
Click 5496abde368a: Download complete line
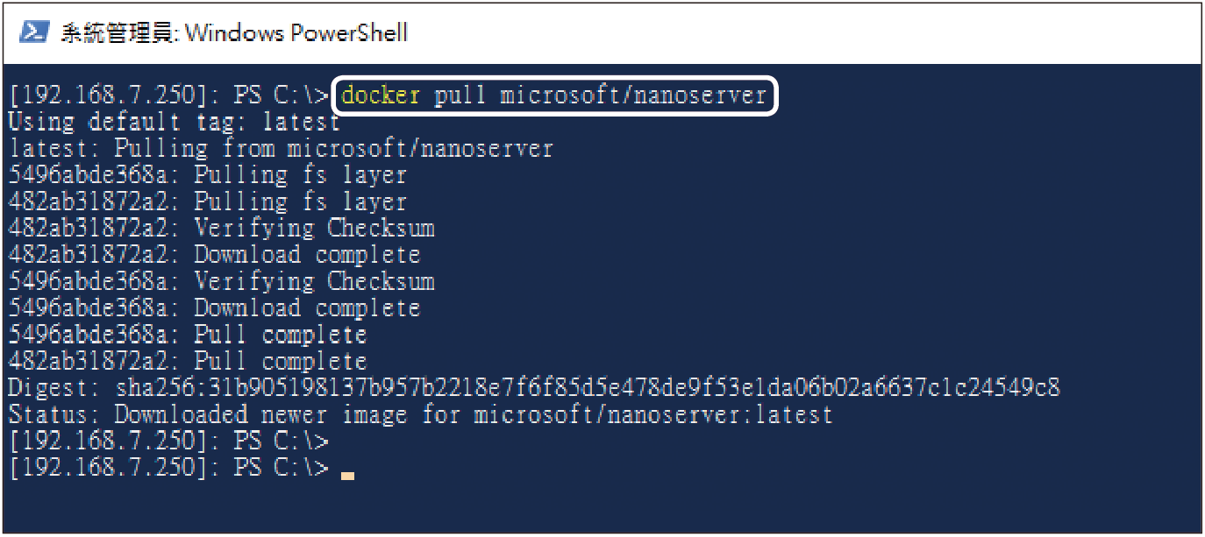pyautogui.click(x=215, y=307)
